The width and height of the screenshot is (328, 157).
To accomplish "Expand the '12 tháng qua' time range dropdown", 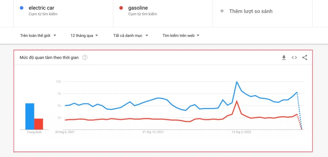I will click(84, 36).
